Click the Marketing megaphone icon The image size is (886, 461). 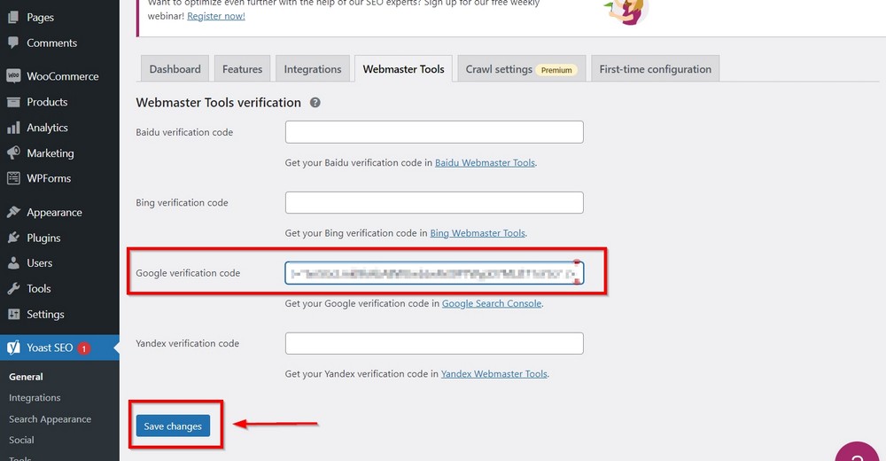click(13, 152)
